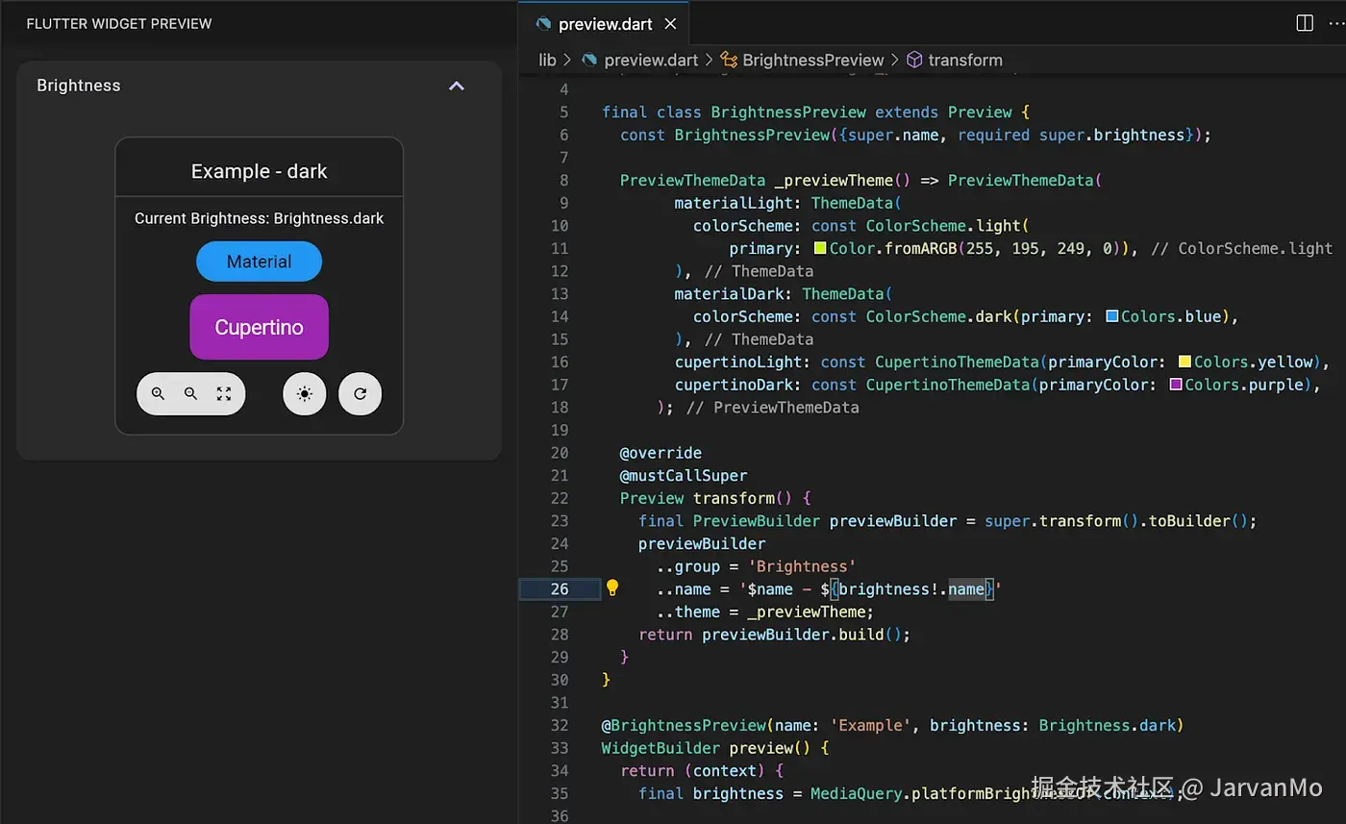Click line number 22 in the gutter

pos(560,498)
